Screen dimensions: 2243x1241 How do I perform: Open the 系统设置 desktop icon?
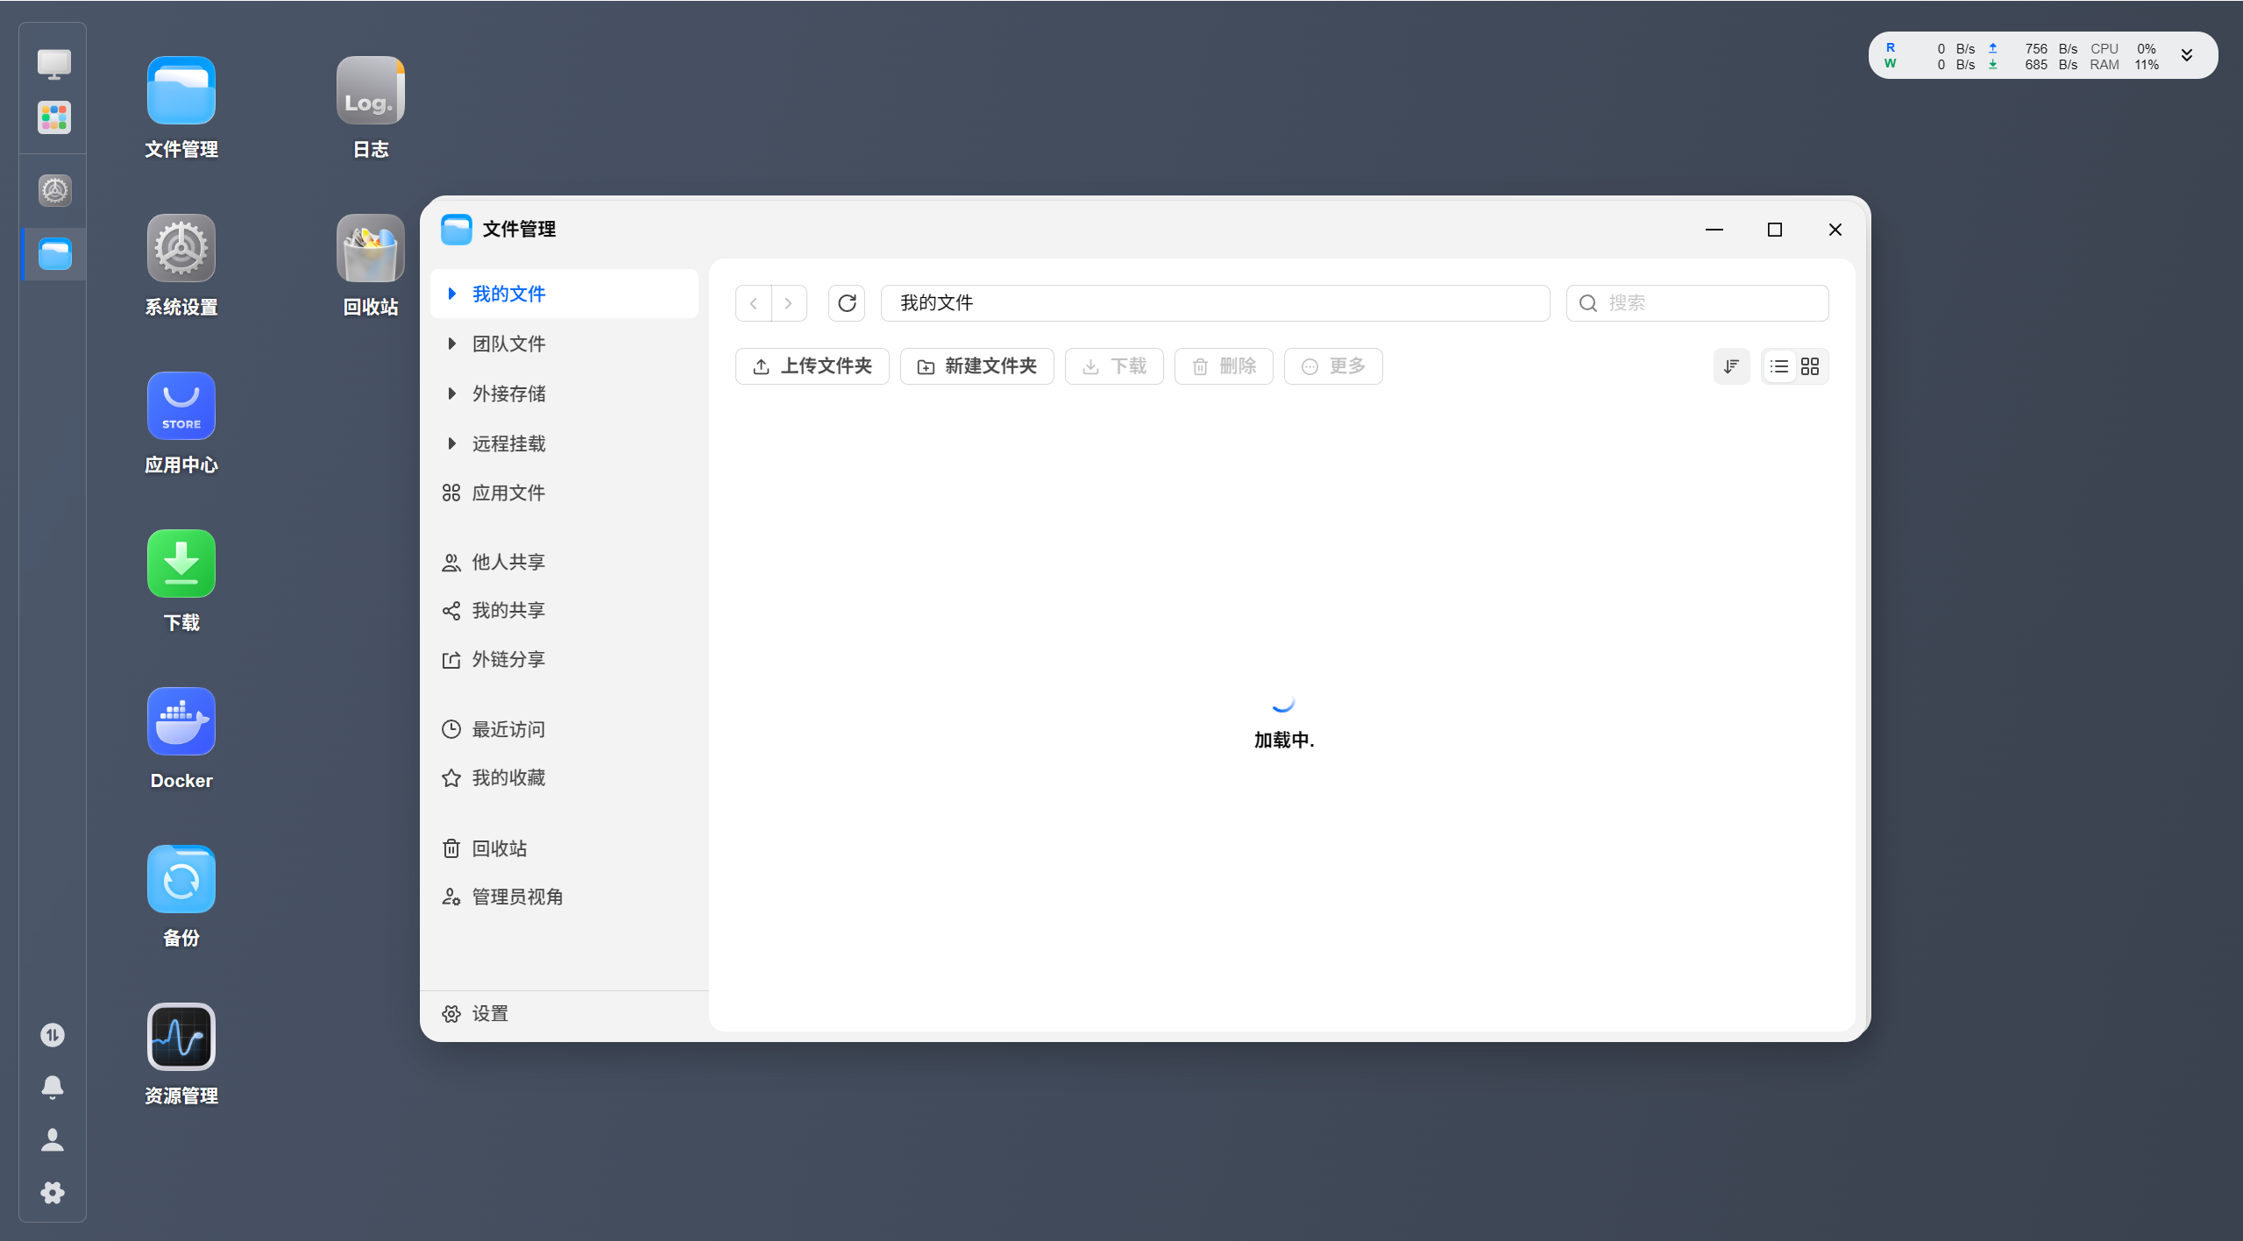click(x=181, y=248)
